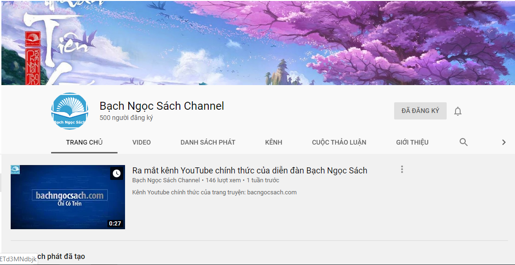This screenshot has height=265, width=515.
Task: Open the video titled Ra mắt kênh YouTube
Action: coord(250,171)
